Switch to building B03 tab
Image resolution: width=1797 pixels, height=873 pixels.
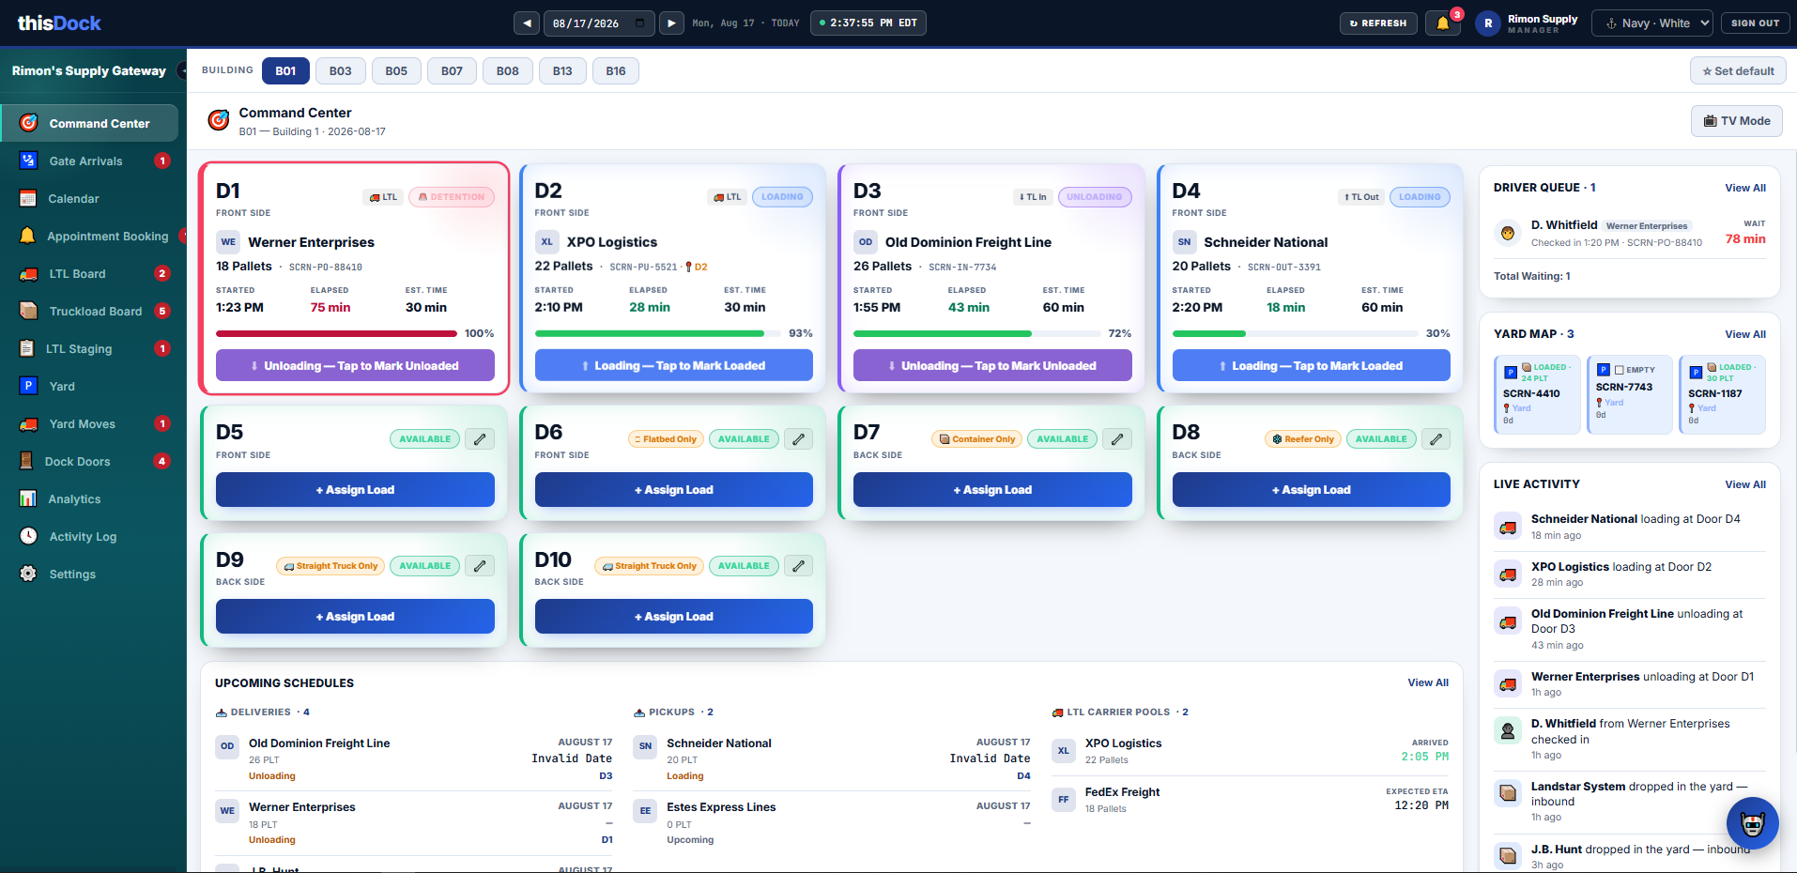coord(340,71)
